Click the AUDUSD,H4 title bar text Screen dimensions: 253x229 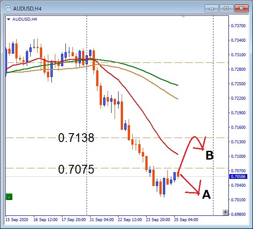27,8
